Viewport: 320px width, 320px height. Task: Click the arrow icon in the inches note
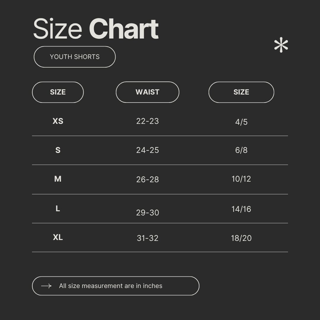pos(46,286)
